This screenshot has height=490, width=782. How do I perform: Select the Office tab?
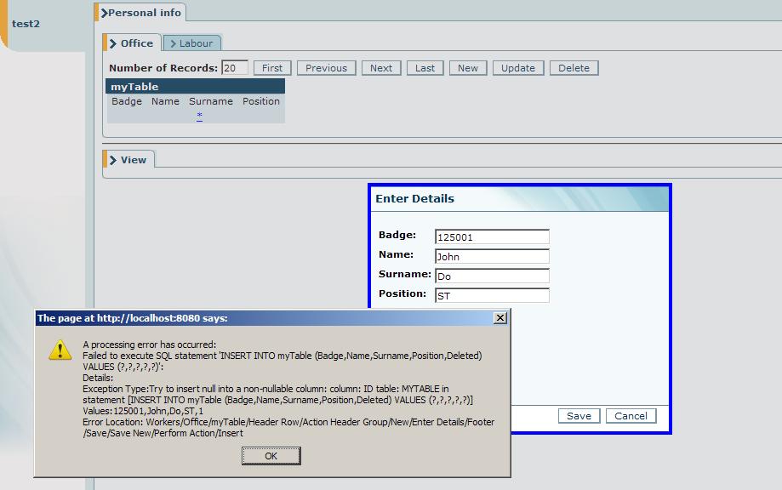point(131,43)
